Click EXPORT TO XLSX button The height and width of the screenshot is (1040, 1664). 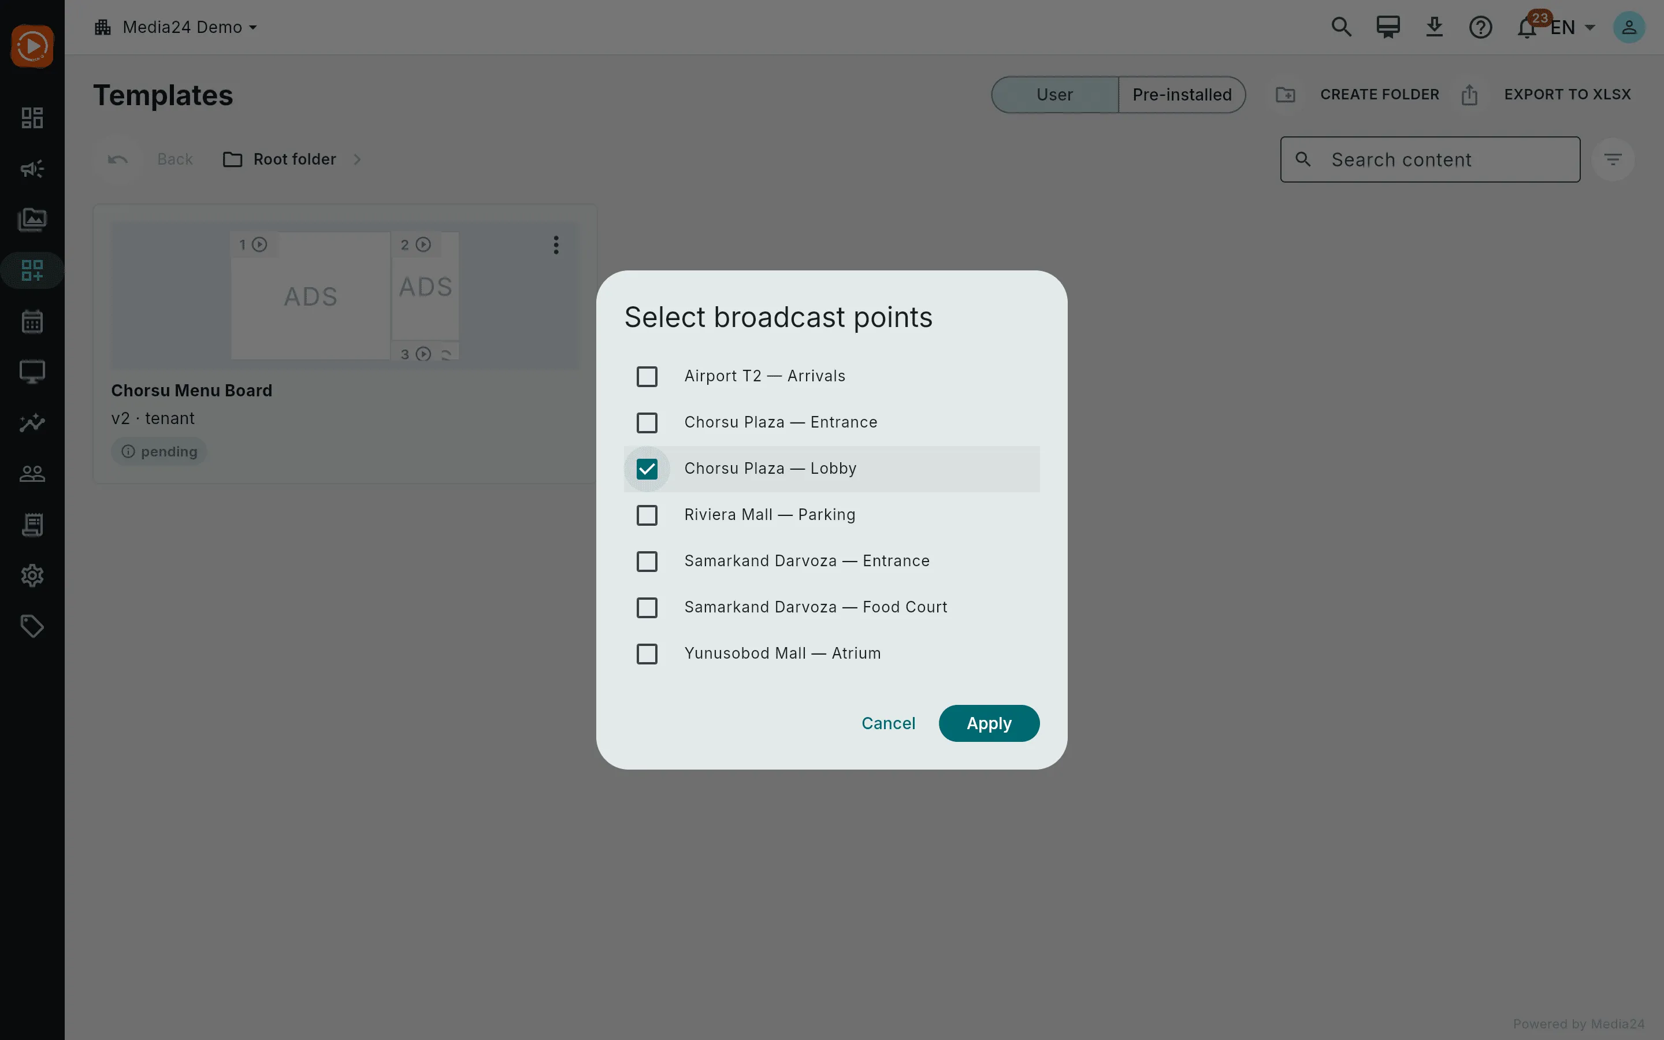[x=1567, y=94]
